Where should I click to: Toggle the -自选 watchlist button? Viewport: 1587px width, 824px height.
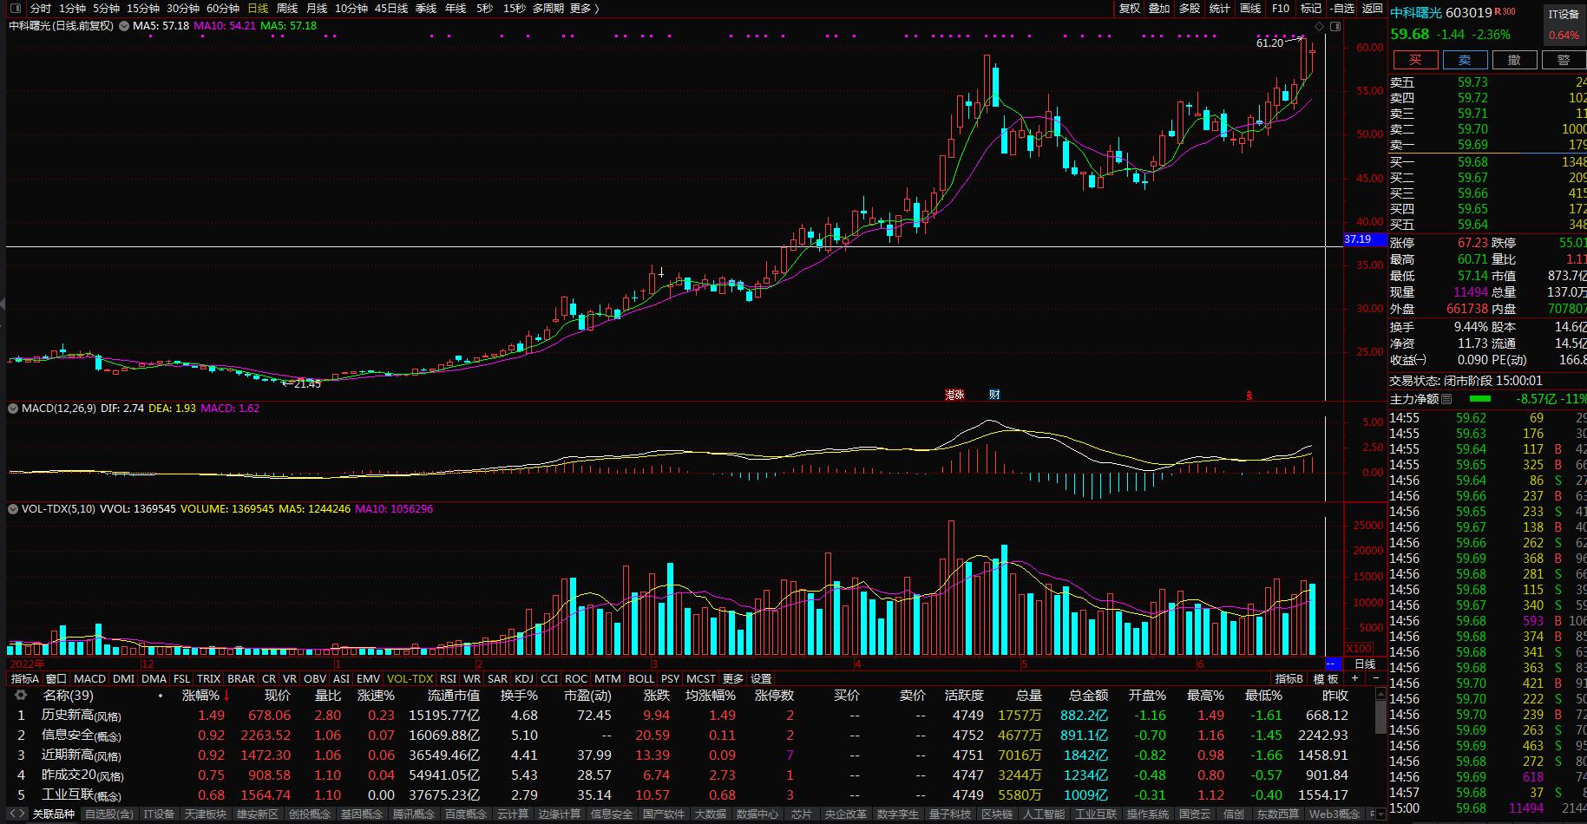click(x=1342, y=9)
